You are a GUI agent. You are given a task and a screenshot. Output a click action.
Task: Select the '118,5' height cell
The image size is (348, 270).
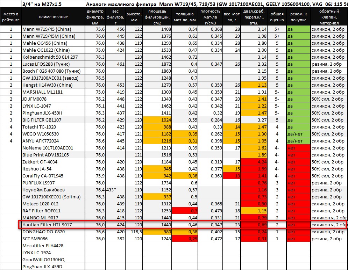pyautogui.click(x=134, y=232)
